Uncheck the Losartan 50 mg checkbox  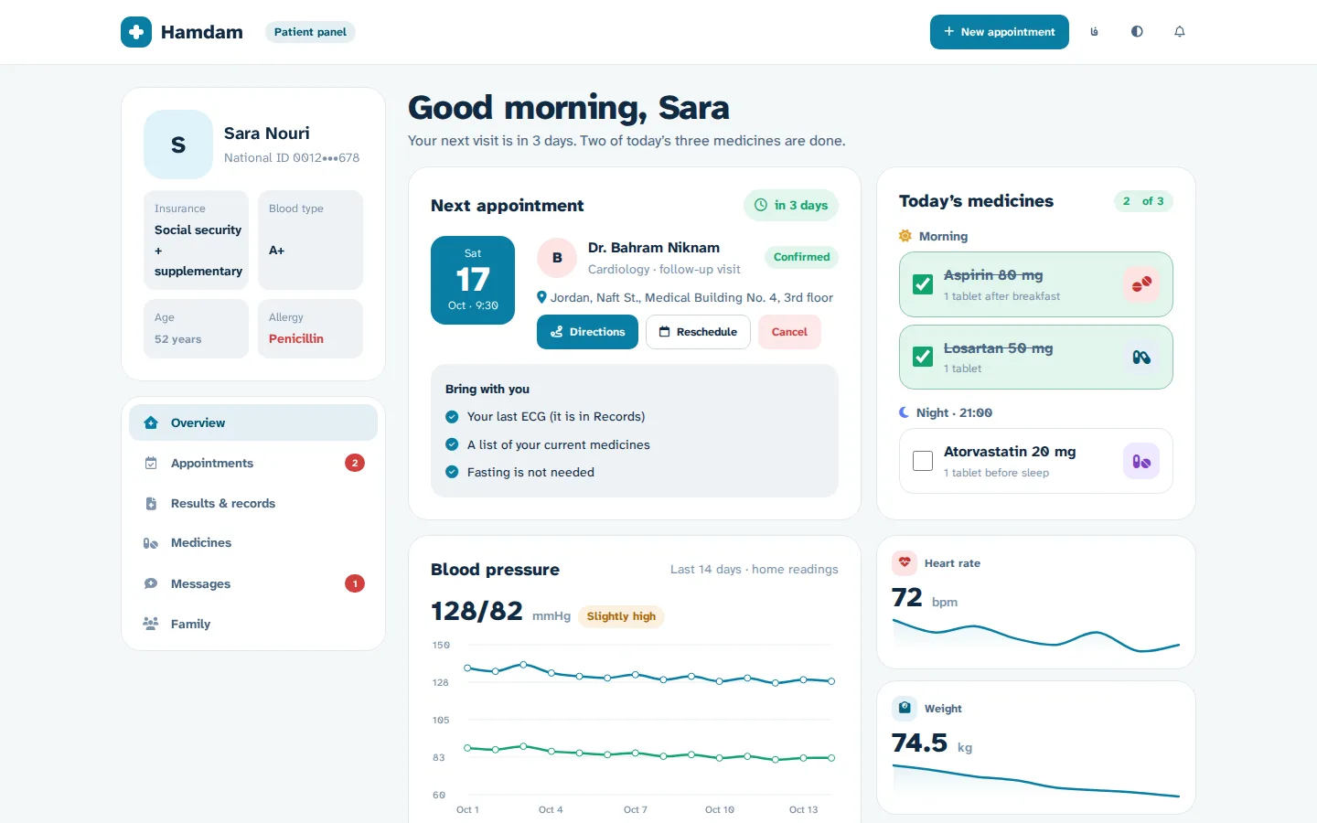click(x=923, y=358)
